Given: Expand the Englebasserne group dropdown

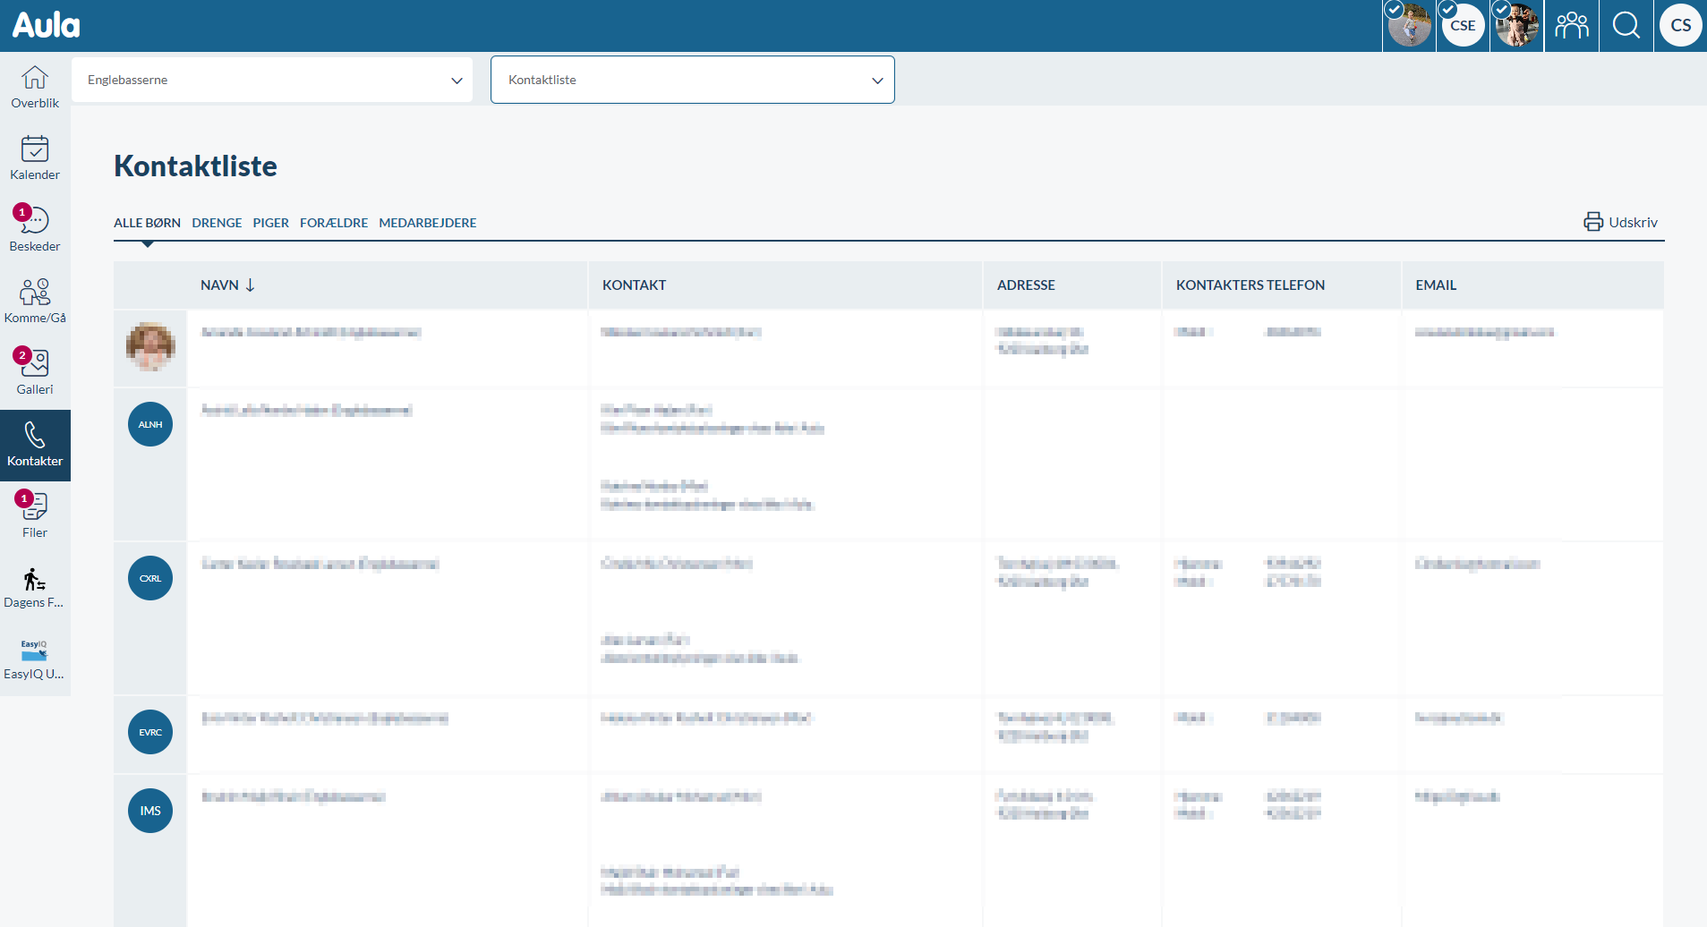Looking at the screenshot, I should (x=272, y=80).
